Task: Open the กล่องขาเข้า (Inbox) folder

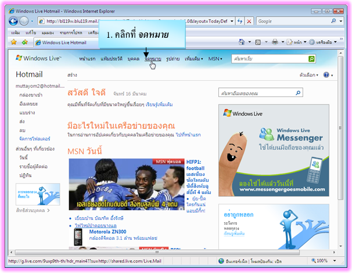Action: click(x=31, y=95)
